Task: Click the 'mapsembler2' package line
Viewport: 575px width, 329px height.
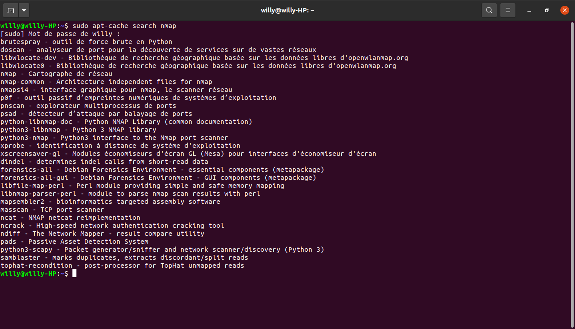Action: click(110, 202)
